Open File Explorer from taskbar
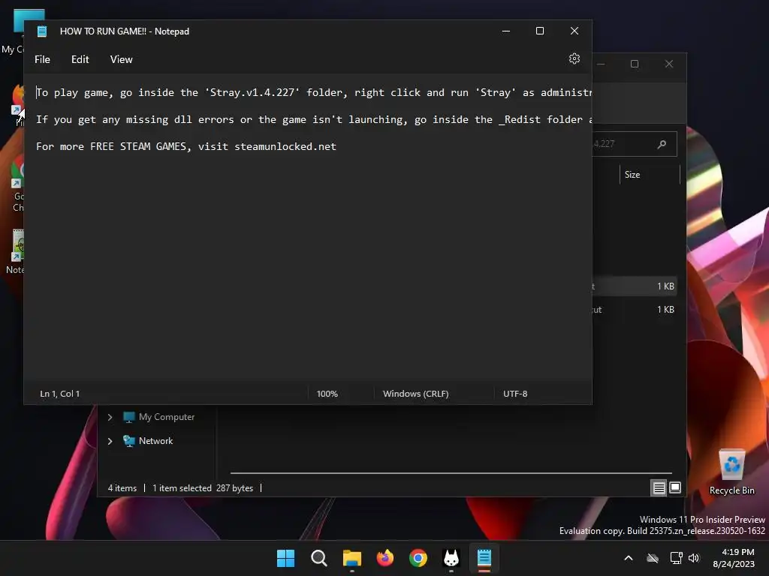769x576 pixels. [351, 558]
